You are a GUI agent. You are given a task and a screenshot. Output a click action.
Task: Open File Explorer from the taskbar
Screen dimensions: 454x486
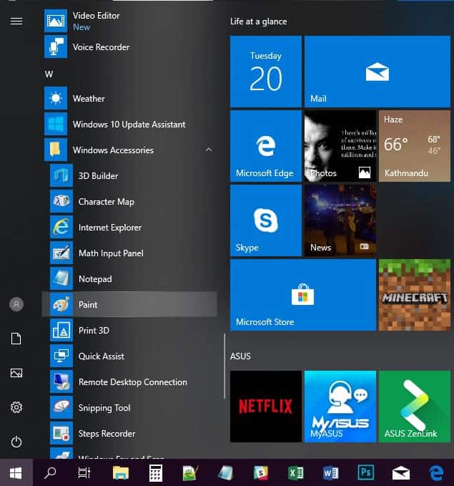[x=120, y=472]
